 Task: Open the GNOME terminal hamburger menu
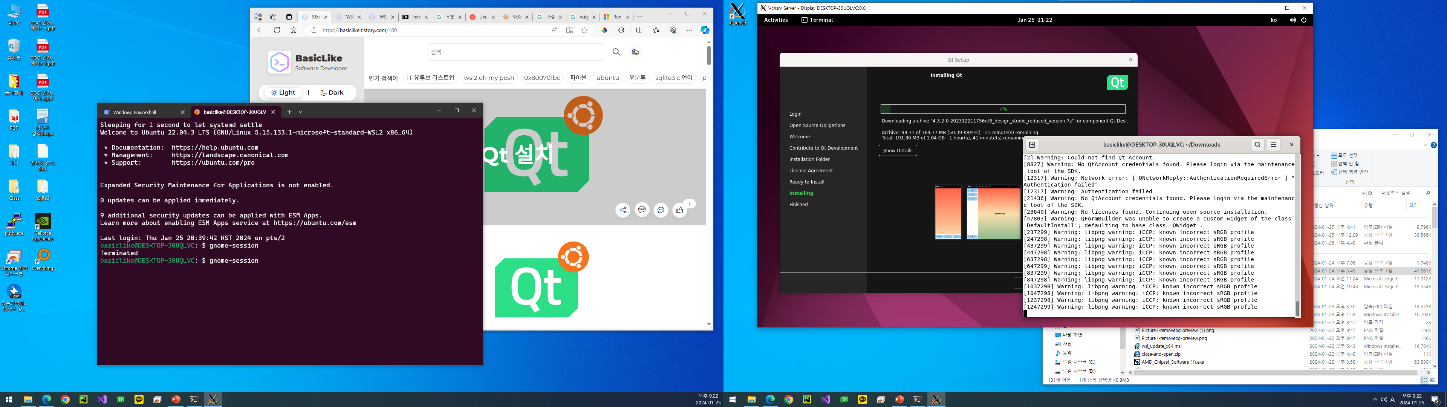[1273, 144]
